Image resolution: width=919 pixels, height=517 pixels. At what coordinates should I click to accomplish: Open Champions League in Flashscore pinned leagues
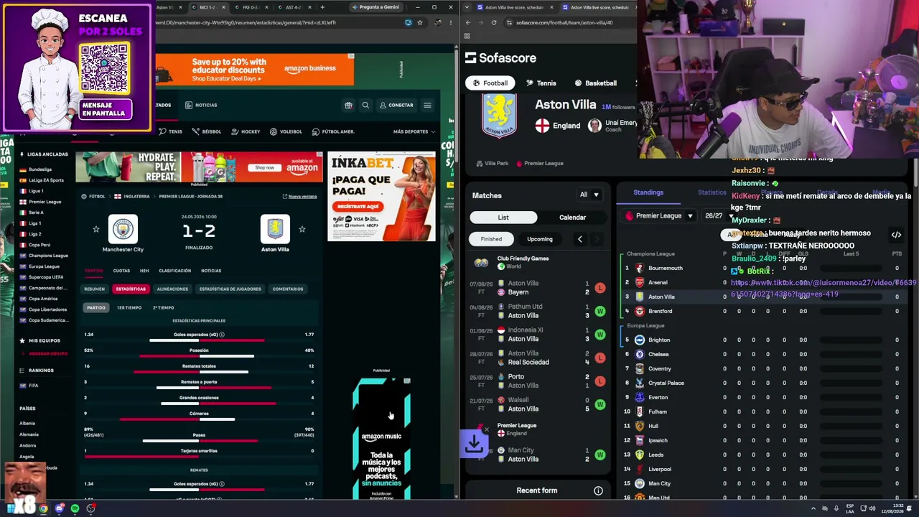point(48,256)
